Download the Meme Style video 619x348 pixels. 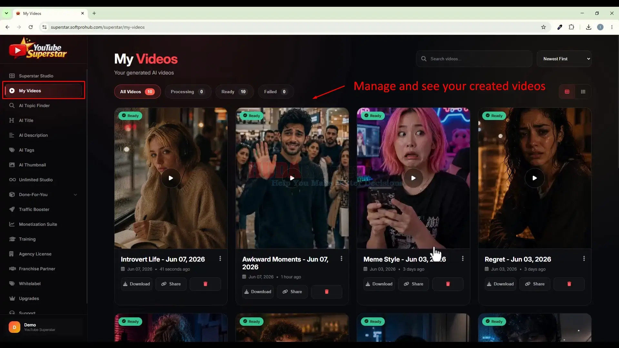[379, 284]
